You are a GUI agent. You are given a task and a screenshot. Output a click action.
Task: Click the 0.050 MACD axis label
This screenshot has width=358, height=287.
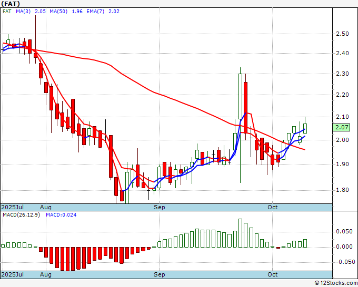[344, 232]
